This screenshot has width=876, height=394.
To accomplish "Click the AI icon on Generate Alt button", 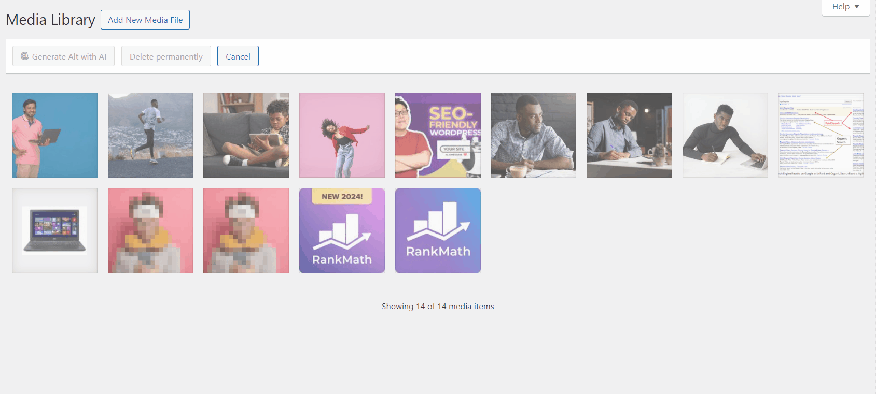I will click(x=24, y=56).
